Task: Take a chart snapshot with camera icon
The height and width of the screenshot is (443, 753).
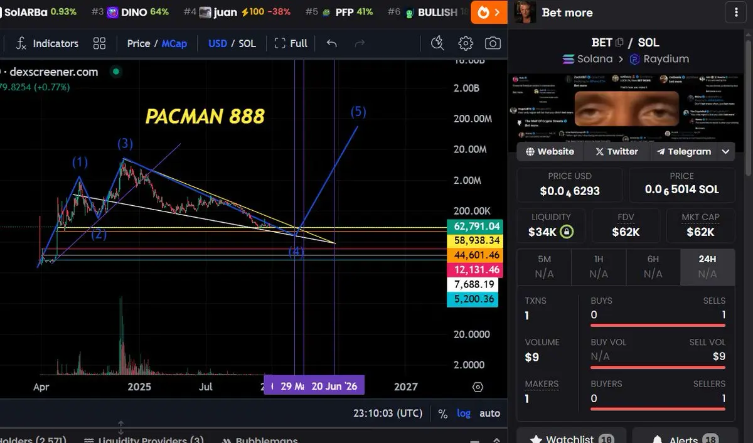Action: pyautogui.click(x=493, y=43)
